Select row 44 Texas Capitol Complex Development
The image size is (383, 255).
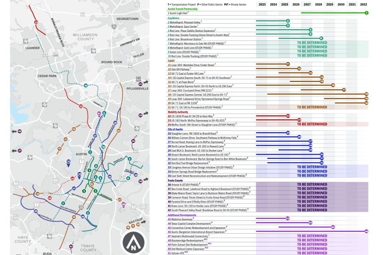pos(268,224)
